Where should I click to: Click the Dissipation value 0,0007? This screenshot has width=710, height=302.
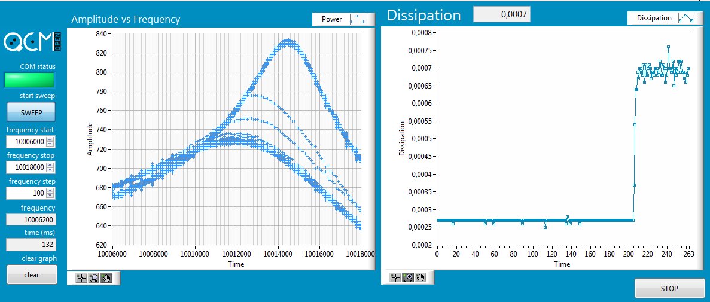tap(502, 14)
